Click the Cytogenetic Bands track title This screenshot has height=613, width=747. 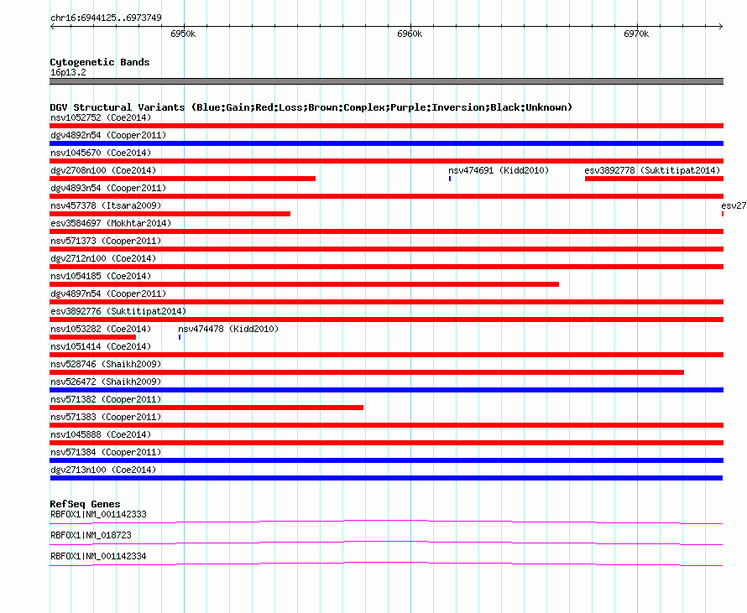tap(100, 62)
